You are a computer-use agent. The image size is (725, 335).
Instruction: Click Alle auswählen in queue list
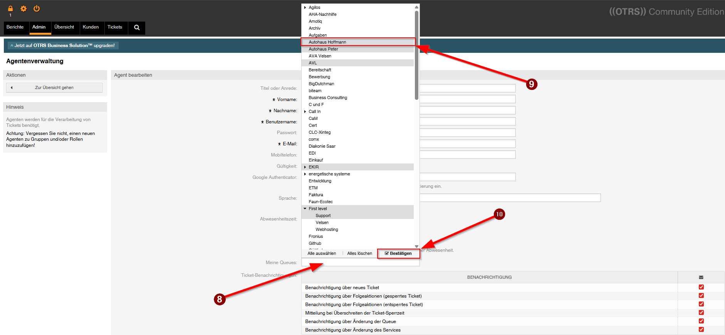(322, 253)
